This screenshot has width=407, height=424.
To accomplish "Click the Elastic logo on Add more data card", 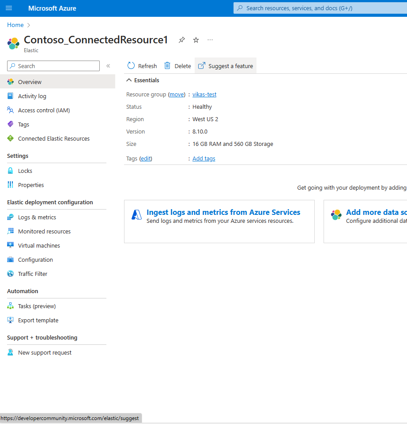I will (336, 215).
